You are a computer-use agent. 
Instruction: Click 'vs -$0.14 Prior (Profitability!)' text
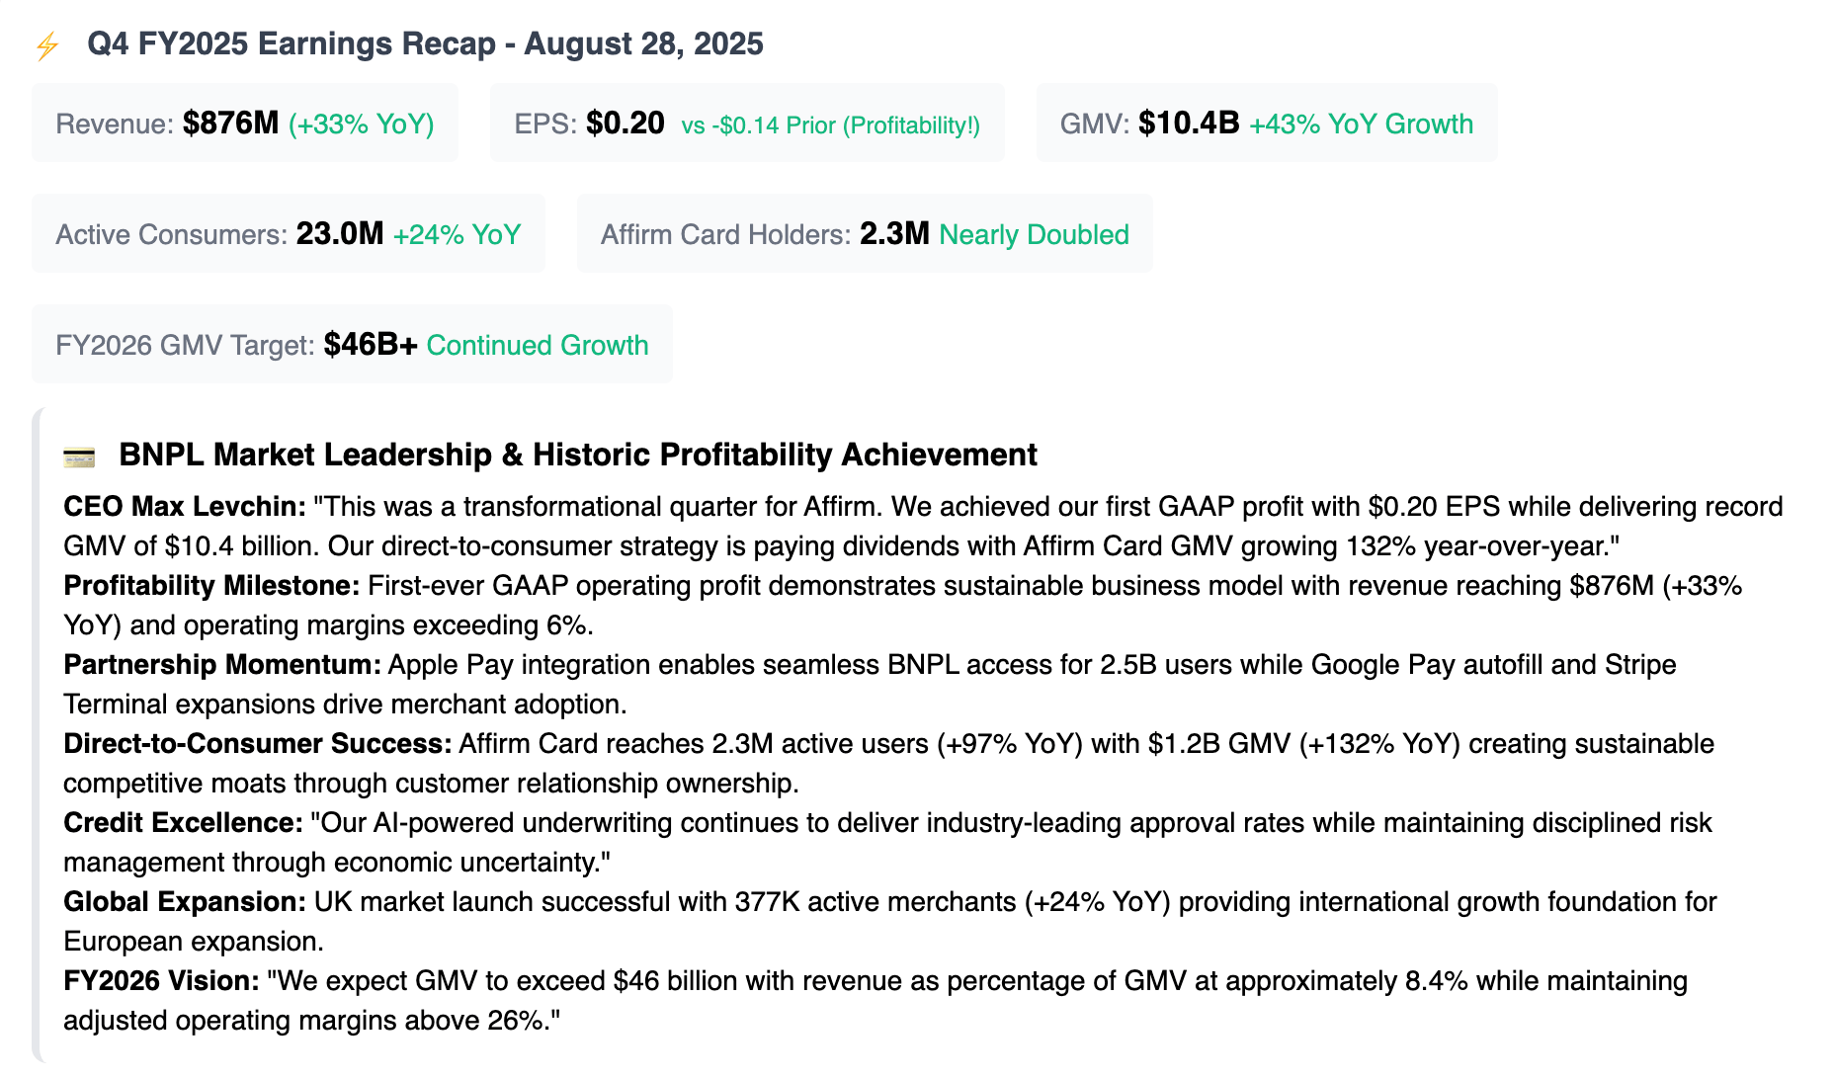(831, 125)
